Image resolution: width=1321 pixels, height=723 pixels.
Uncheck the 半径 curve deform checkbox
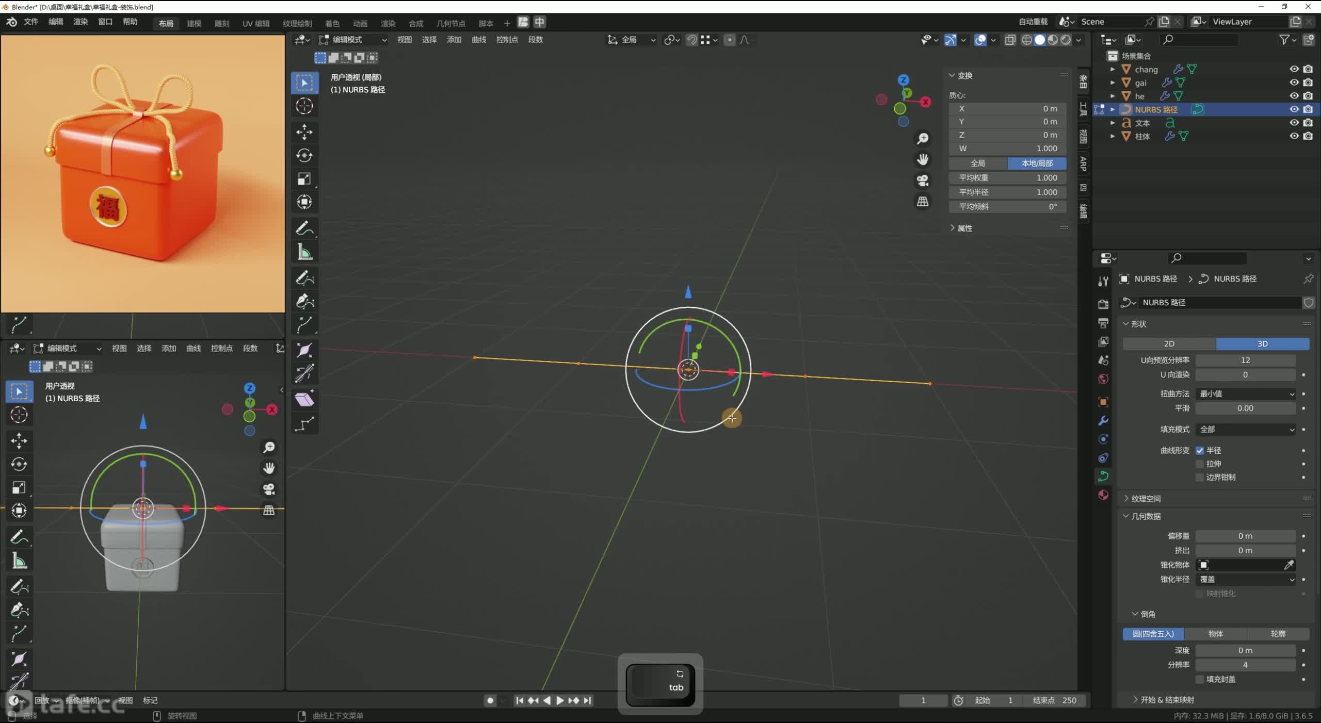1200,450
